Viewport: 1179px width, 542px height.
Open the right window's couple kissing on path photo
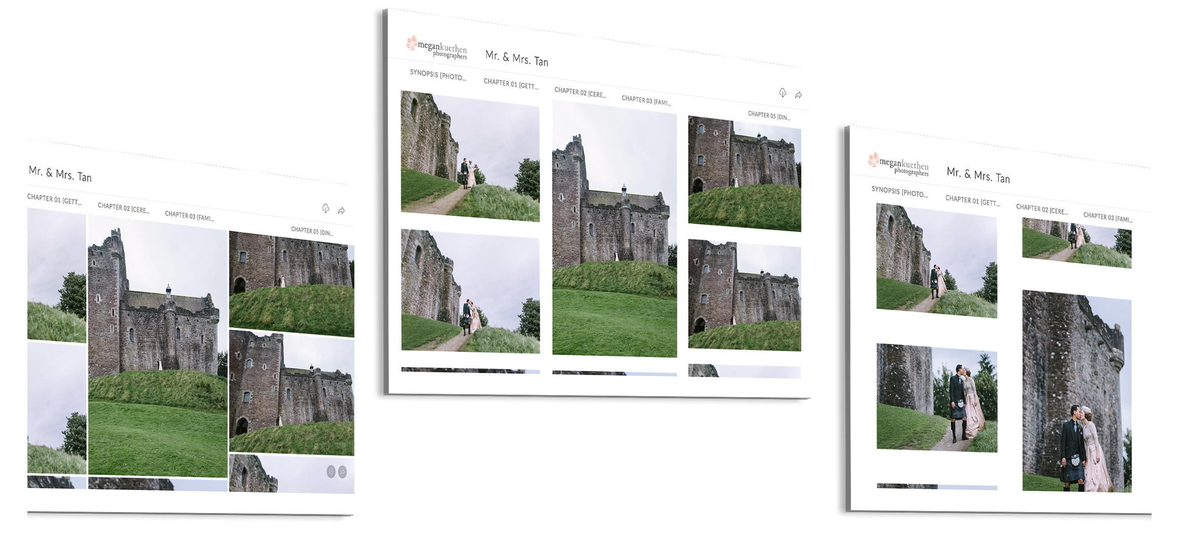point(937,398)
